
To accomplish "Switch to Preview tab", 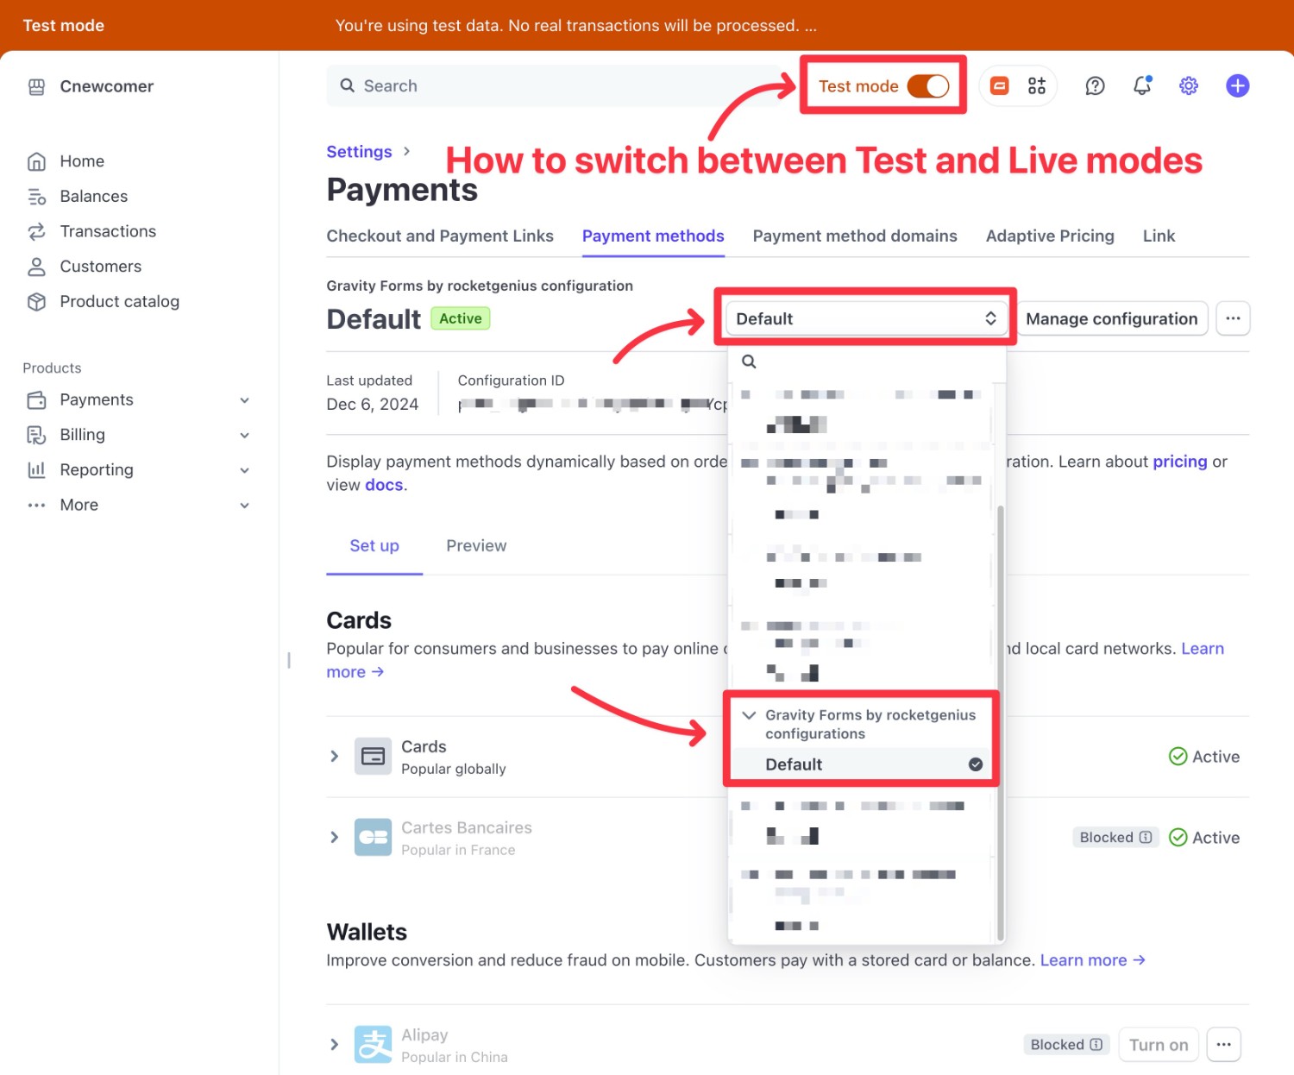I will pos(476,546).
